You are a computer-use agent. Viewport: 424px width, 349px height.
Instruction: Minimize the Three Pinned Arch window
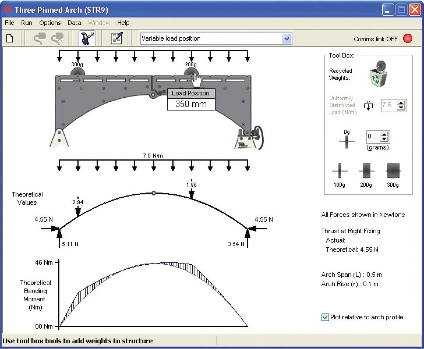pyautogui.click(x=388, y=10)
